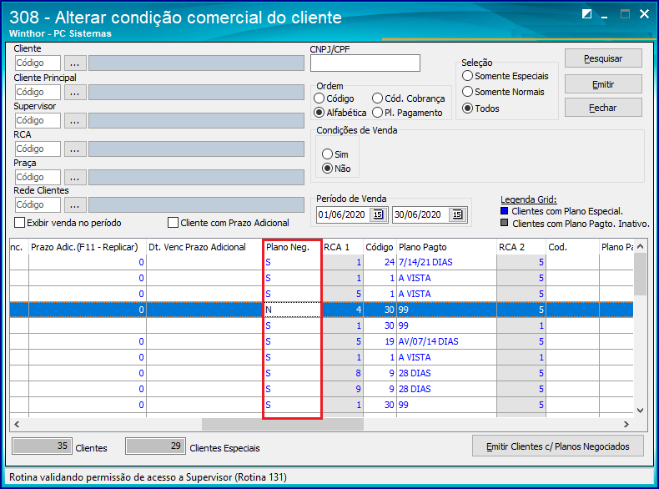Click the Plano Neg. column header
This screenshot has height=489, width=659.
(292, 247)
